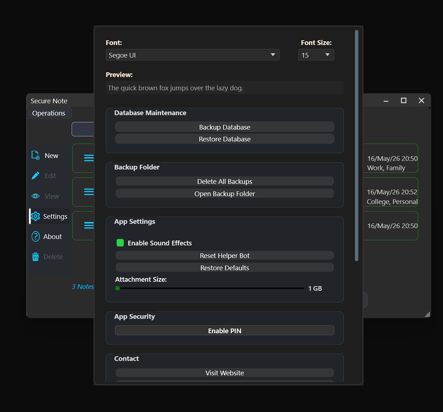Click the settings dialog vertical scrollbar
Screen dimensions: 443x412
[357, 145]
